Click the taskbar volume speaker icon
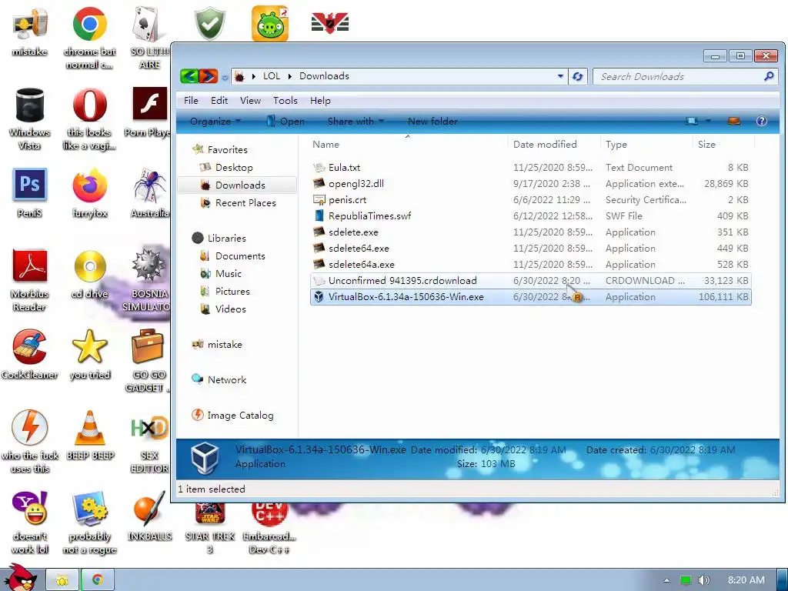The image size is (788, 591). (x=704, y=580)
